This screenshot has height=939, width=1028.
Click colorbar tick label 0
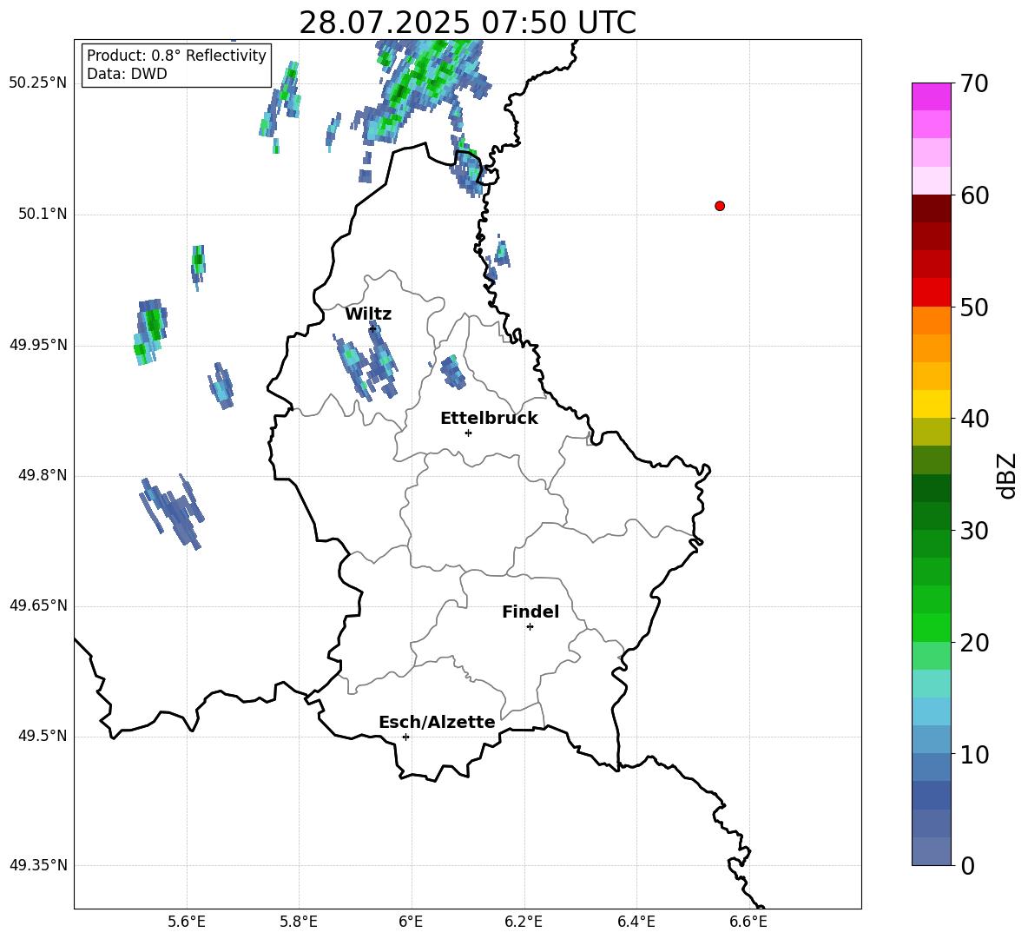pyautogui.click(x=968, y=865)
